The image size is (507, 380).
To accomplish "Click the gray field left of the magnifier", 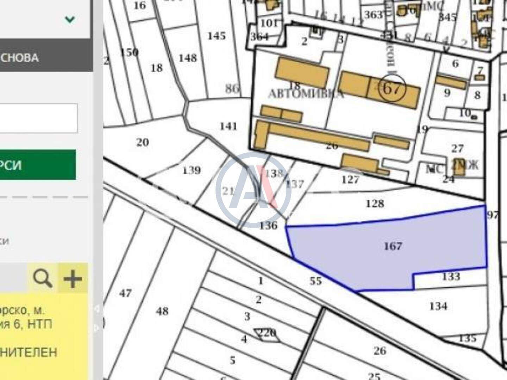I will tap(13, 278).
